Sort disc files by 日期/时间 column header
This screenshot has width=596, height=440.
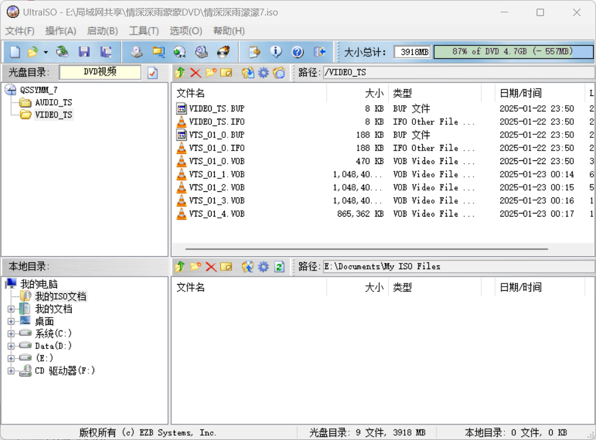click(x=540, y=93)
